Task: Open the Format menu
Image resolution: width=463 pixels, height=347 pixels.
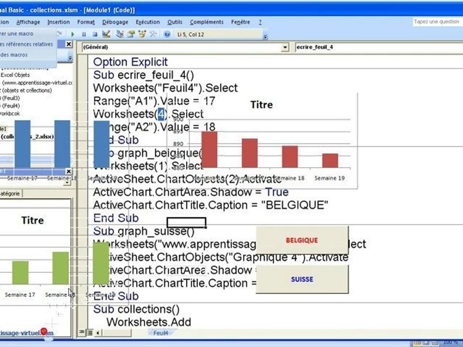Action: tap(86, 22)
